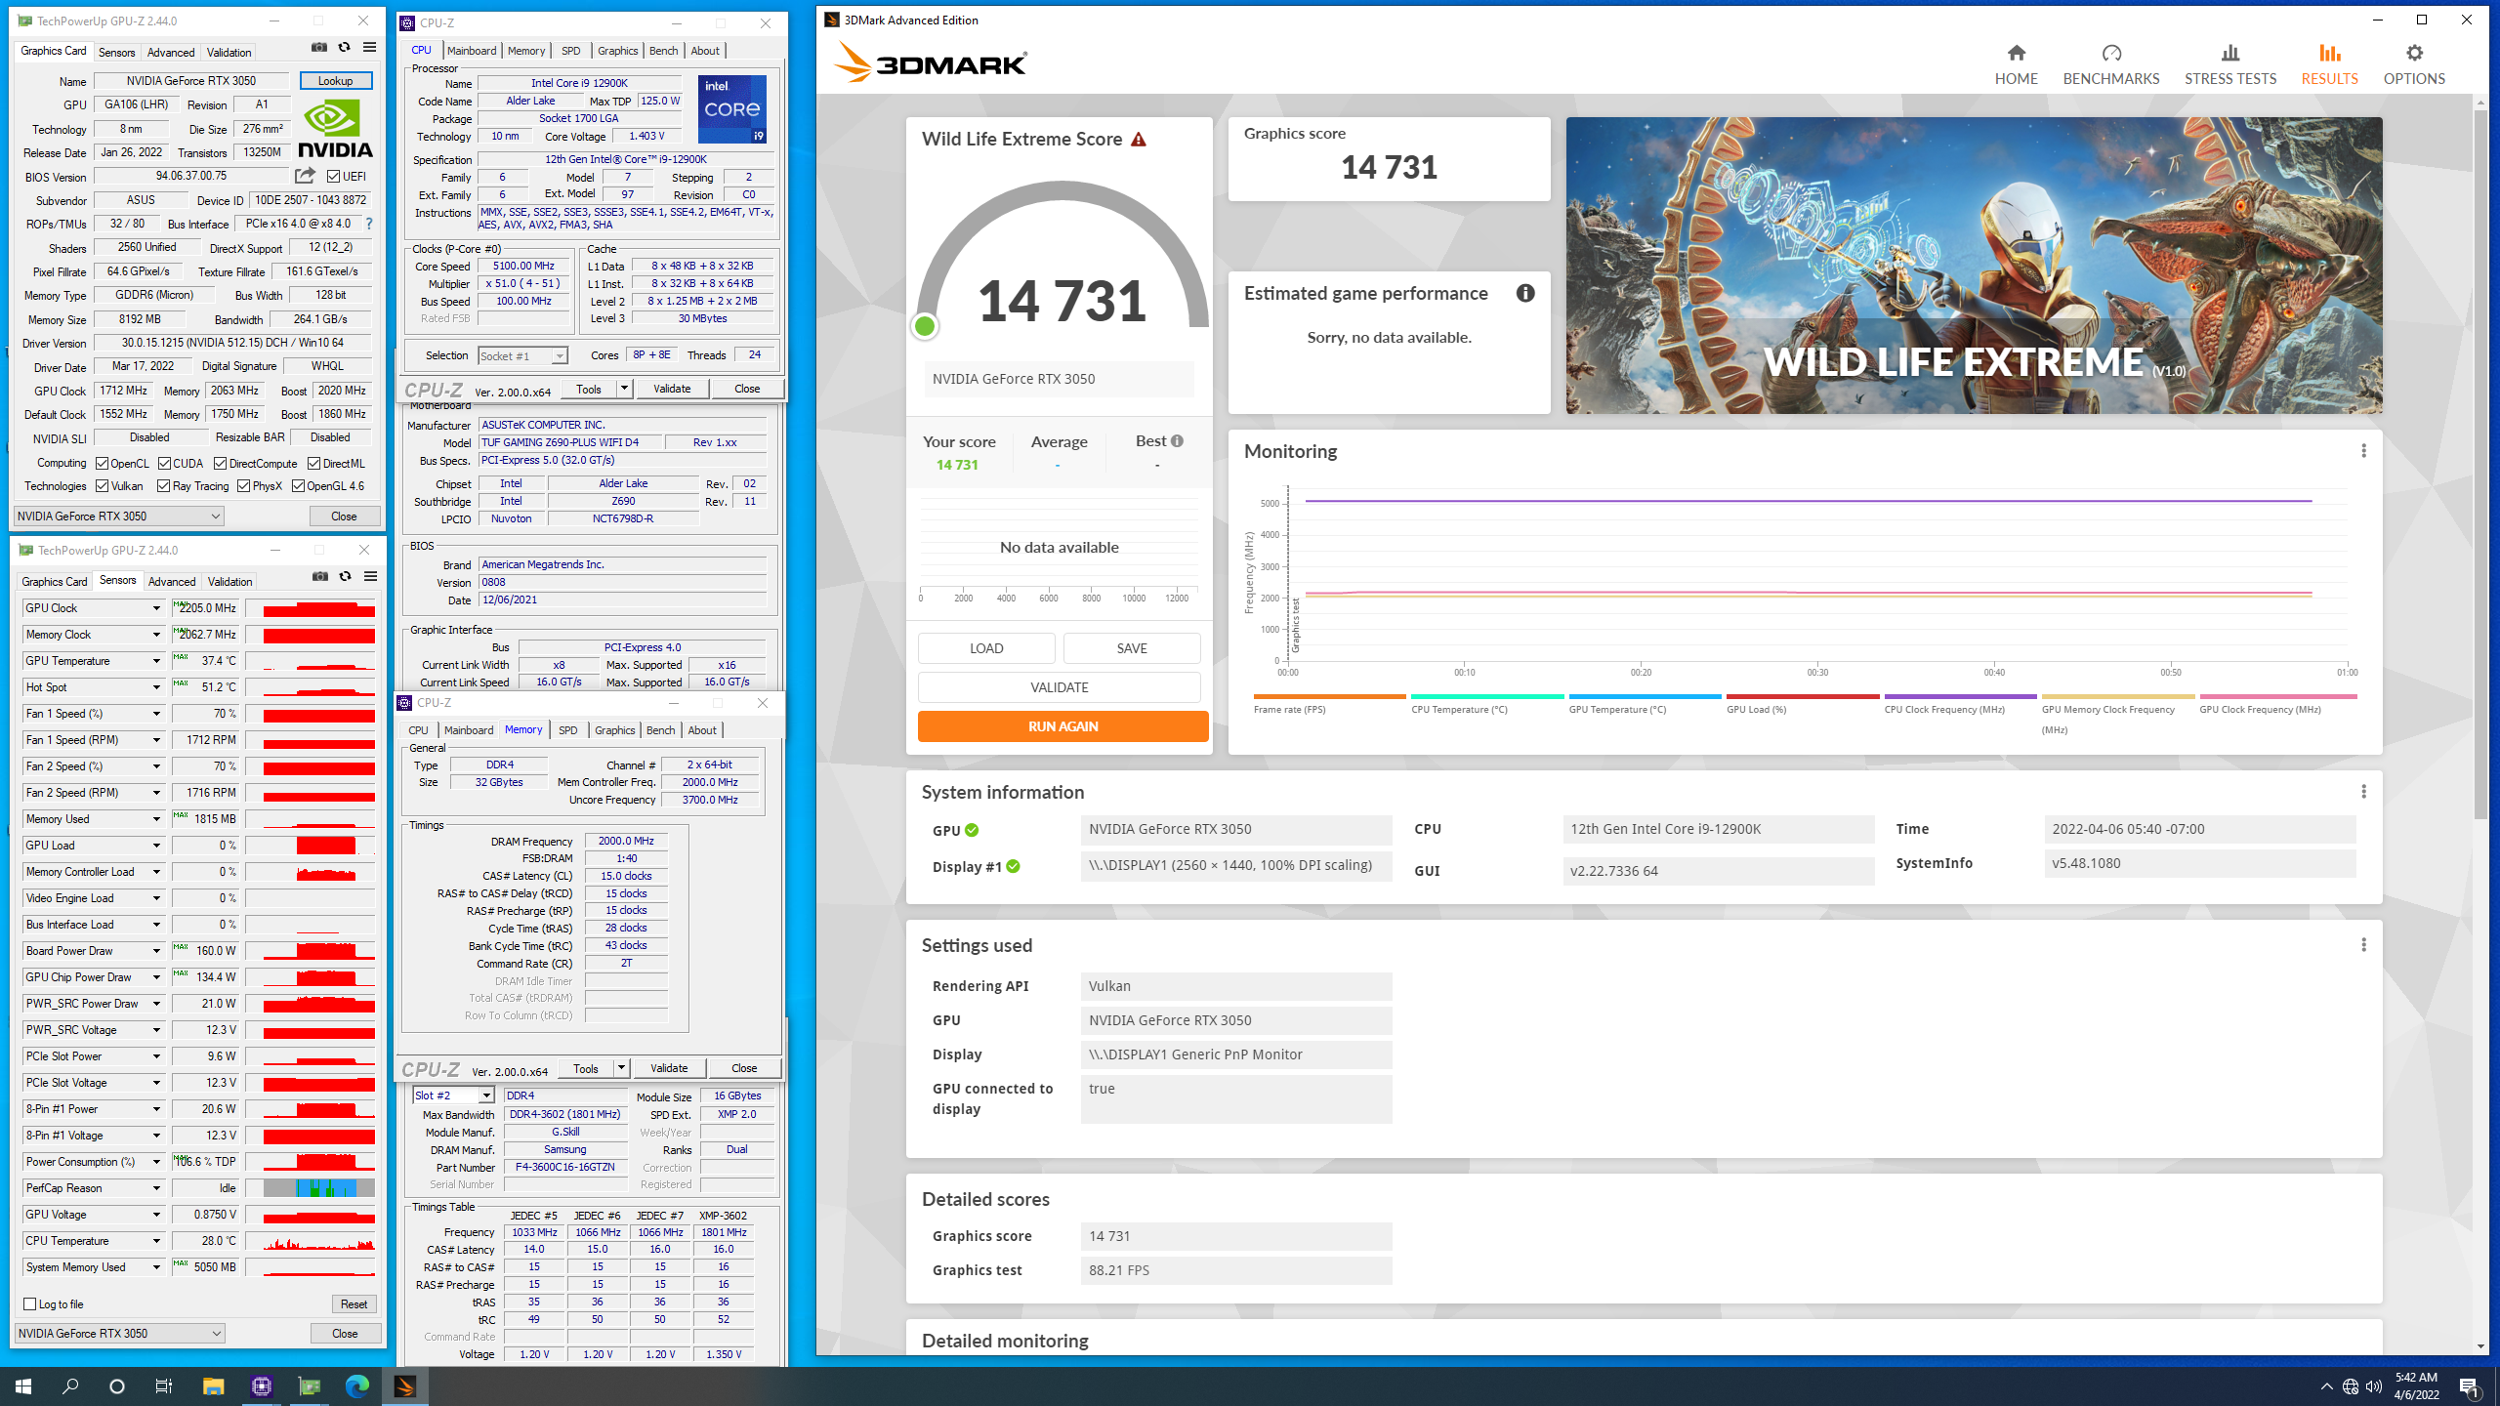Viewport: 2500px width, 1406px height.
Task: Click Reset button in GPU-Z Sensors
Action: (x=354, y=1303)
